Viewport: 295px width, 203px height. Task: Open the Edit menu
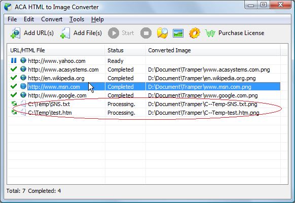click(29, 19)
